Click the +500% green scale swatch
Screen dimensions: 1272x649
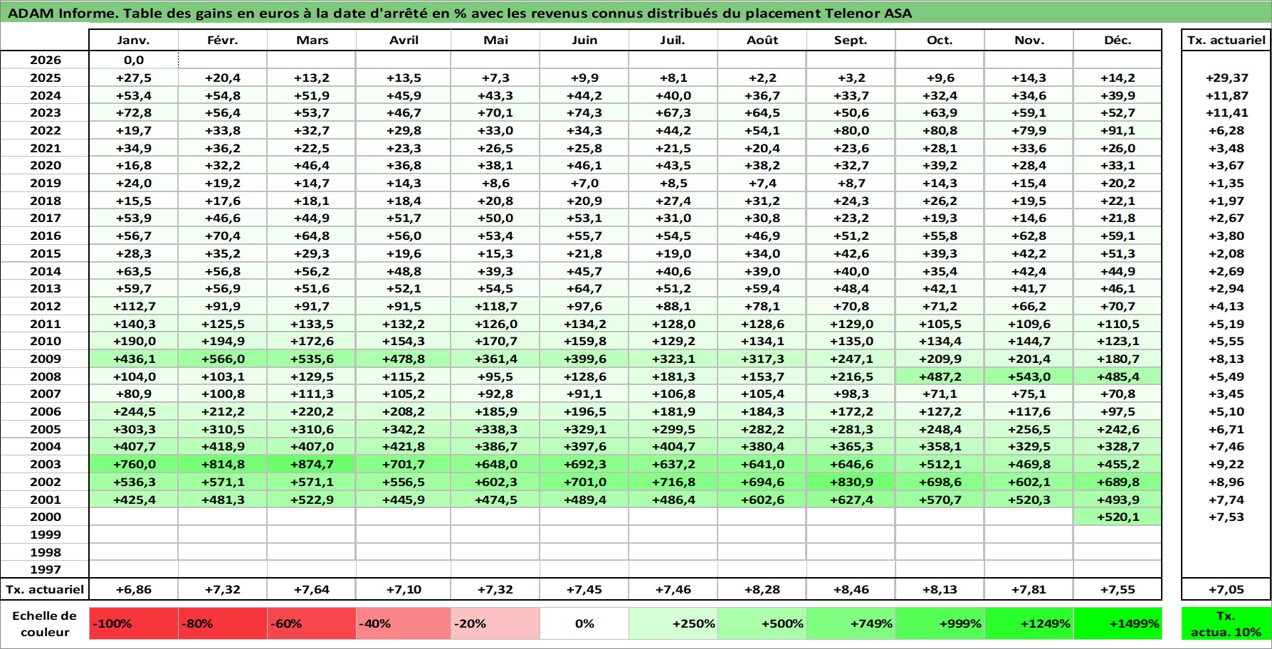click(762, 623)
